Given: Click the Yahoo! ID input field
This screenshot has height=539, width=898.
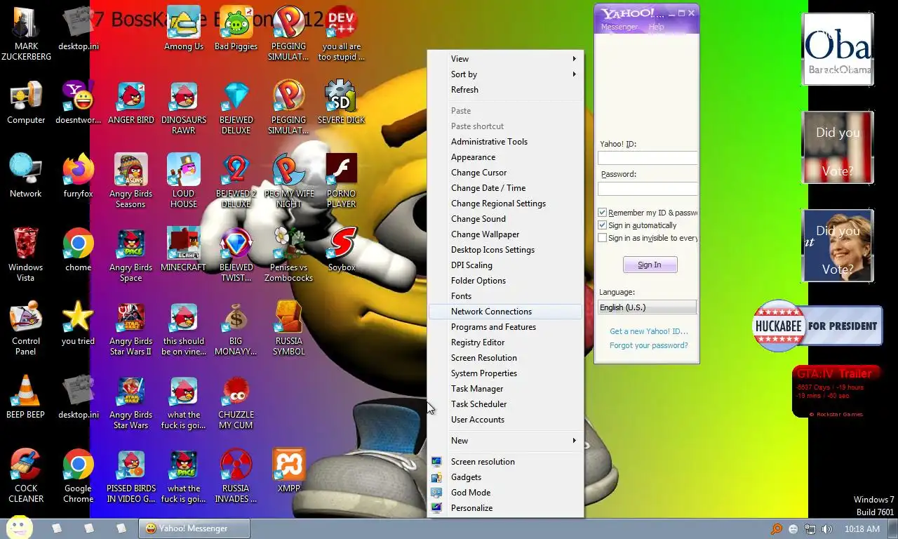Looking at the screenshot, I should click(648, 159).
